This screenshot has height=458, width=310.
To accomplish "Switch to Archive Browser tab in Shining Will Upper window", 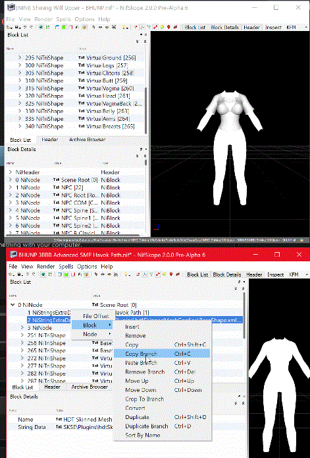I will coord(87,140).
